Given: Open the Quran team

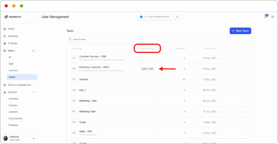Looking at the screenshot, I should (83, 122).
